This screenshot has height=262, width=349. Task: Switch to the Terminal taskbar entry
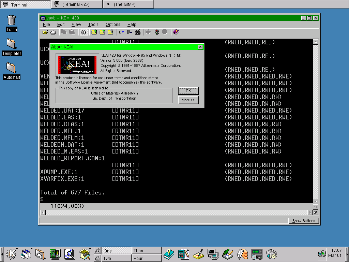(x=26, y=4)
